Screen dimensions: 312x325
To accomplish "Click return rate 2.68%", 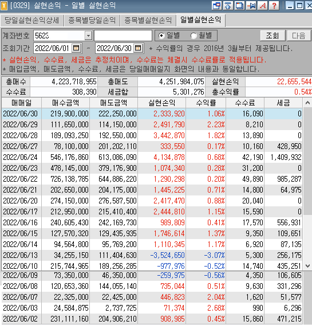I will pyautogui.click(x=216, y=308).
